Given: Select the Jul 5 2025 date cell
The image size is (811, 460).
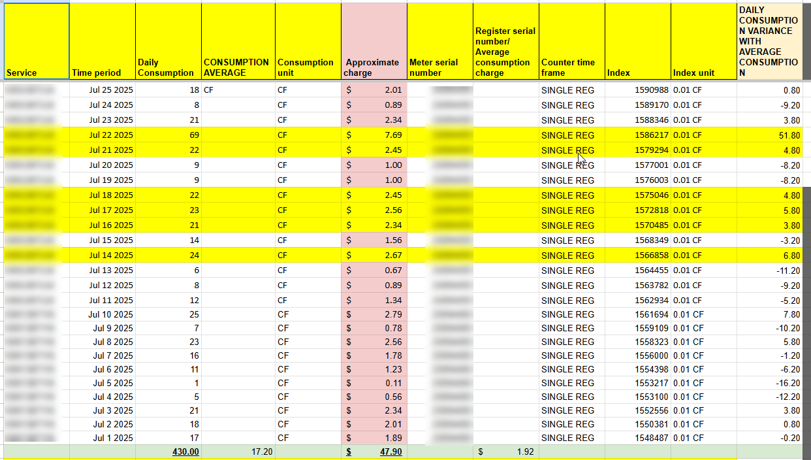Looking at the screenshot, I should [x=103, y=383].
